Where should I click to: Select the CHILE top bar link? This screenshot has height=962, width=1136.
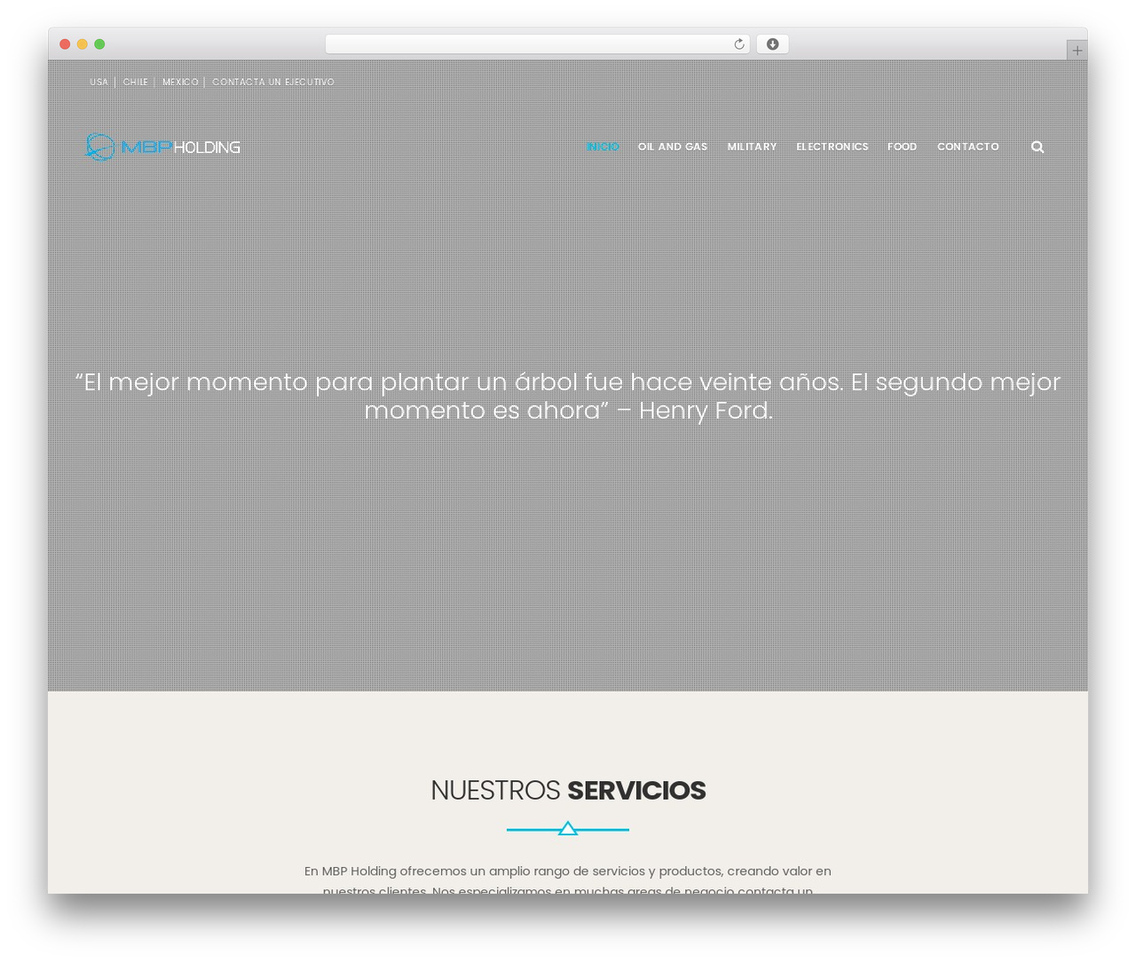pos(135,82)
